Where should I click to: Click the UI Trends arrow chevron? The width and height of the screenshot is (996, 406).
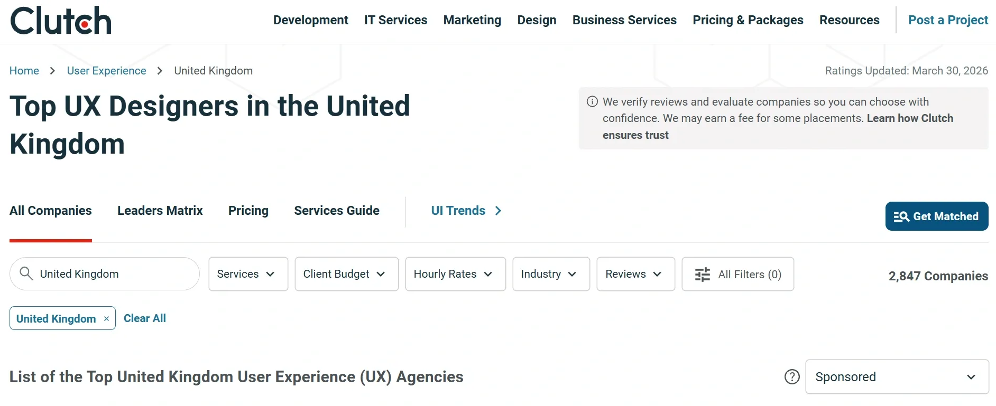[x=498, y=211]
